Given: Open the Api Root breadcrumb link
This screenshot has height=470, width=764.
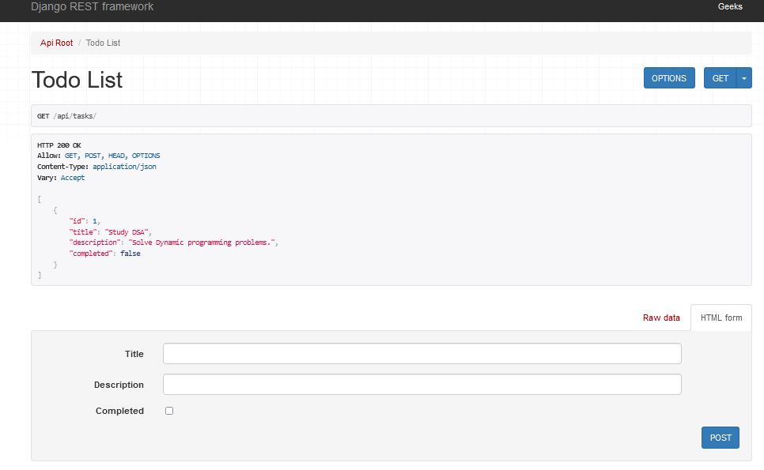Looking at the screenshot, I should 56,43.
